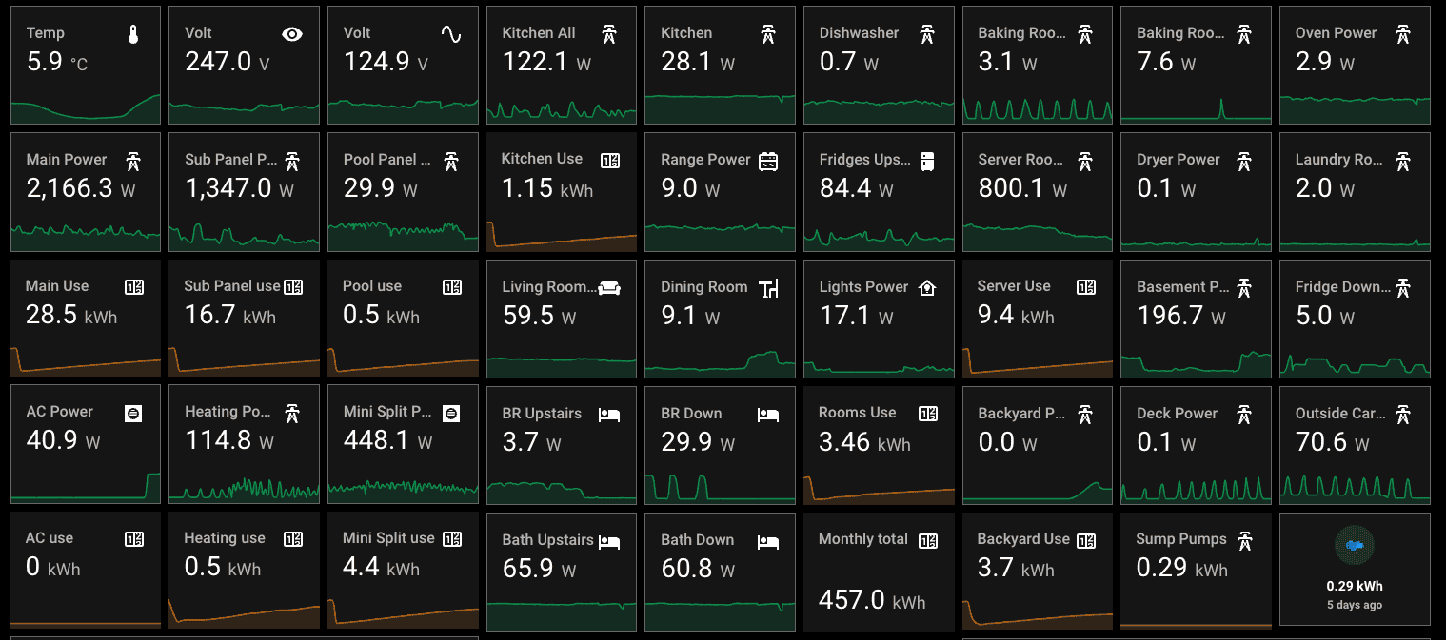Open the blue 0.29 kWh picture card
The height and width of the screenshot is (640, 1446).
point(1355,569)
